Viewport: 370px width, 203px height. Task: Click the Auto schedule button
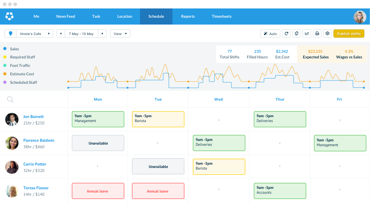[x=270, y=34]
